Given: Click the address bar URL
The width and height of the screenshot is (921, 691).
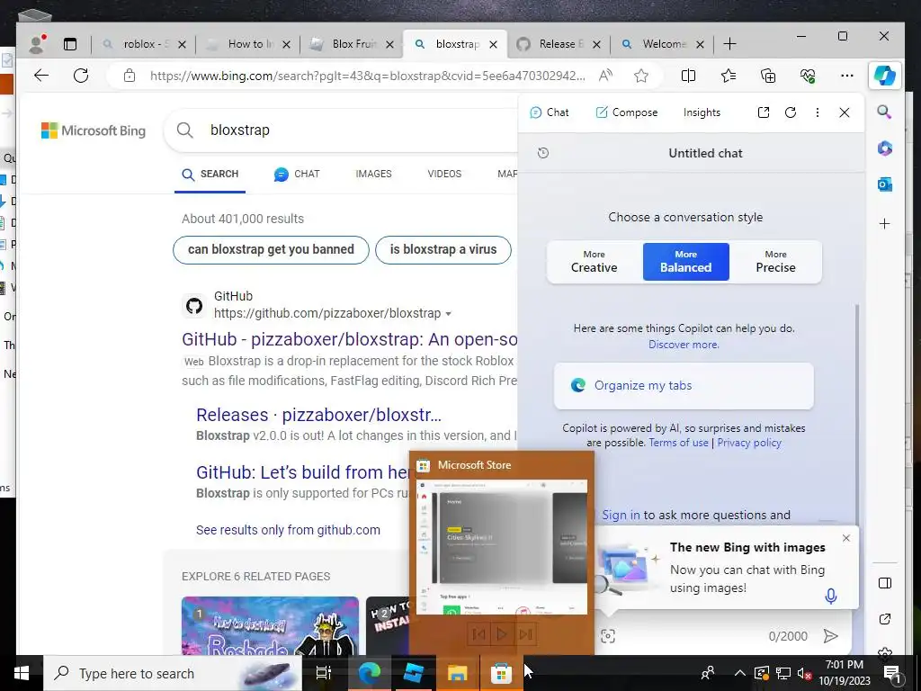Looking at the screenshot, I should pos(367,76).
